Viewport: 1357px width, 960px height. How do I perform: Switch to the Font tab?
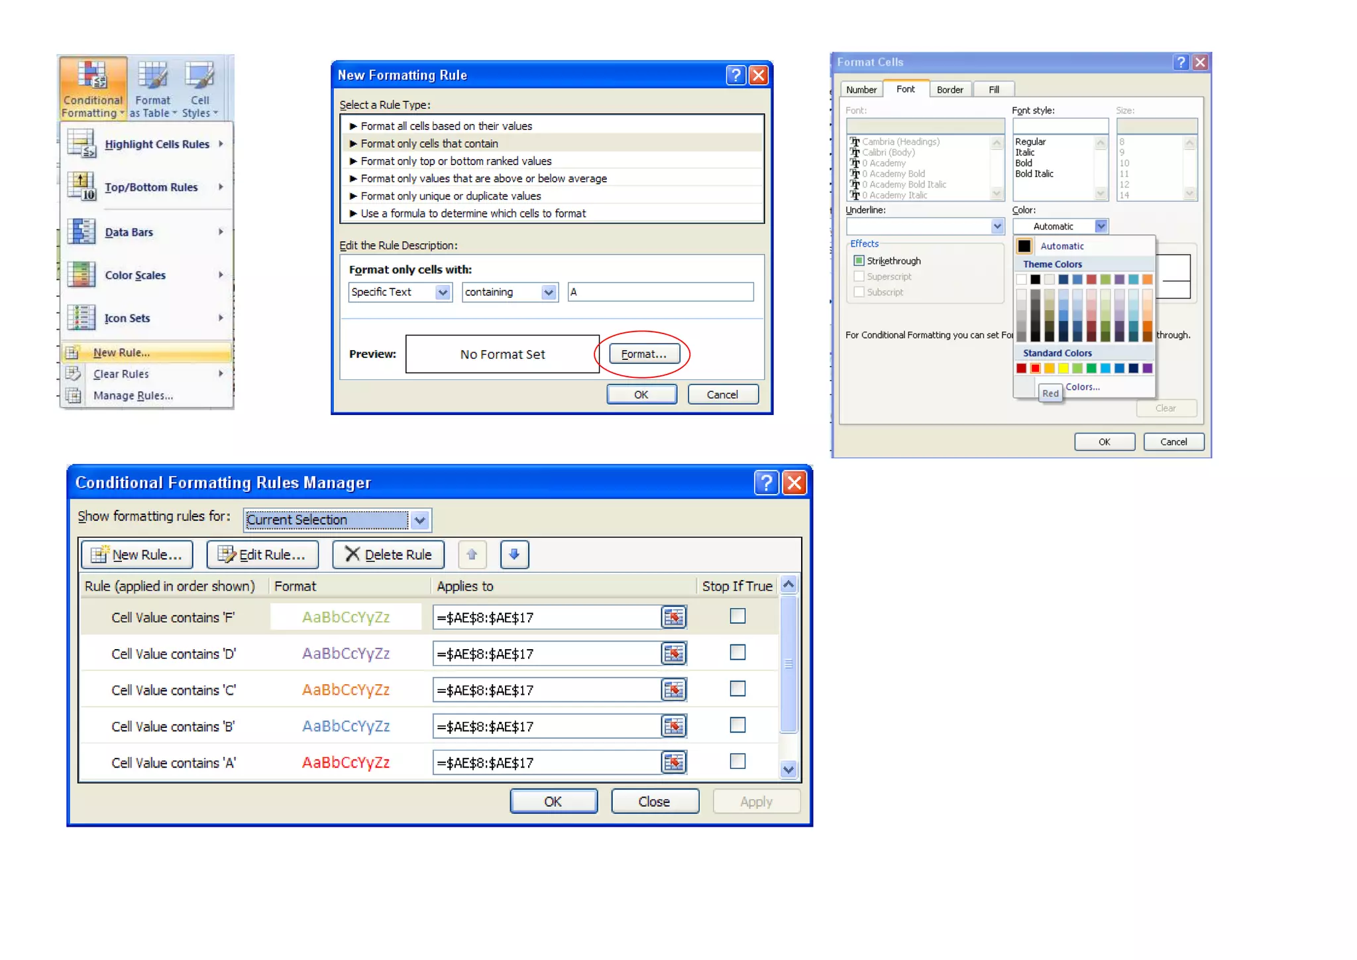905,89
